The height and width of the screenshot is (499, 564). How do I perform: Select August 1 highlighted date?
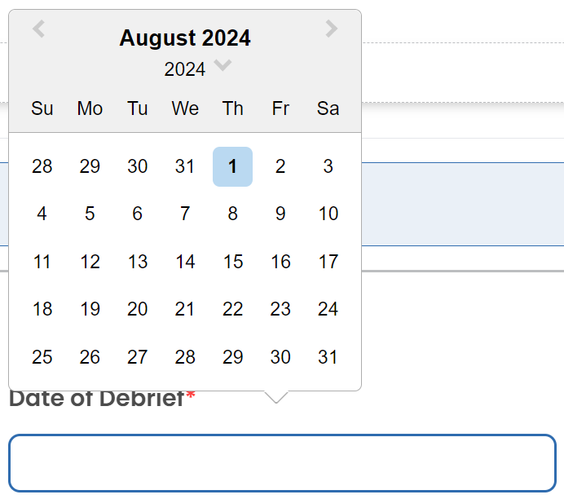pos(232,166)
